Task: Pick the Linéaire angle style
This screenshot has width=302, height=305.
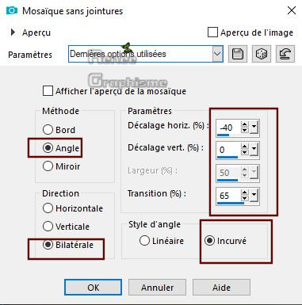Action: (144, 241)
